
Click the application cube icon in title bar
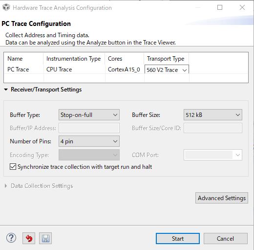tap(6, 7)
